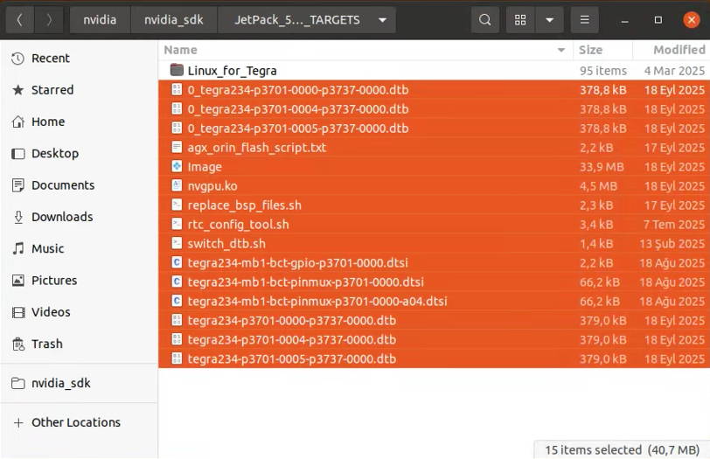Viewport: 710px width, 459px height.
Task: Click the Starred star icon
Action: [18, 90]
